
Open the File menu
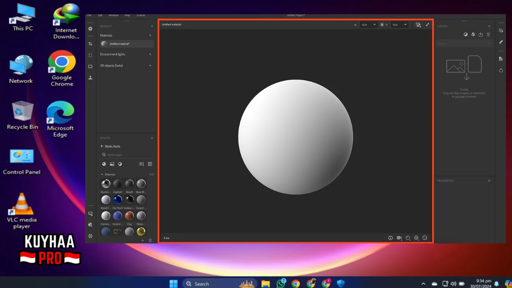click(89, 15)
